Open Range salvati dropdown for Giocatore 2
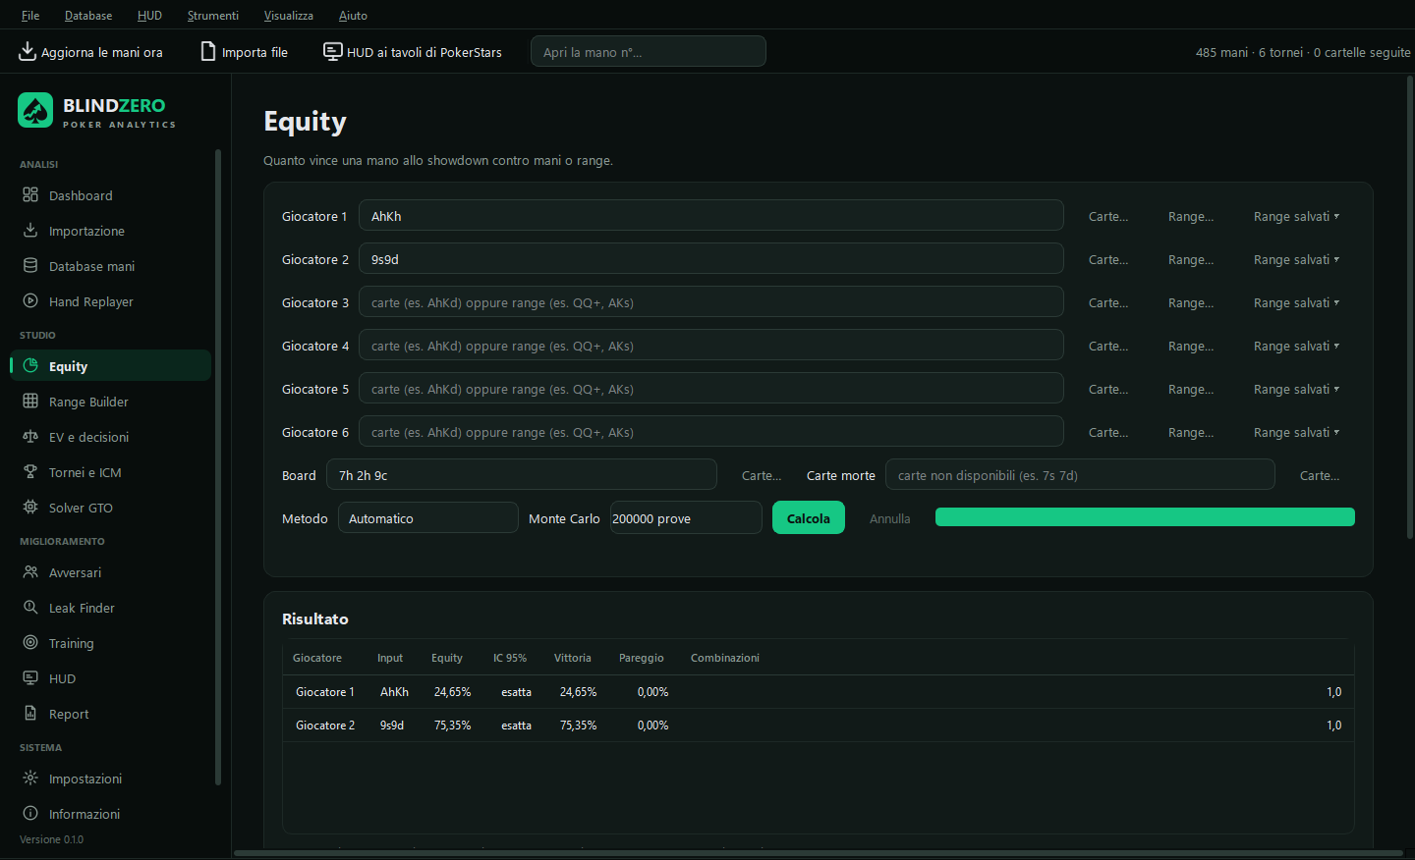Image resolution: width=1415 pixels, height=860 pixels. pos(1296,259)
